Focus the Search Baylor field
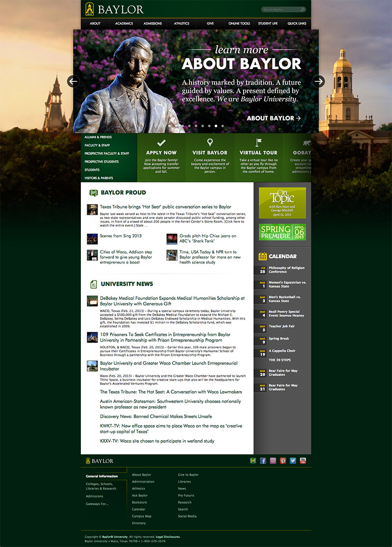Image resolution: width=392 pixels, height=547 pixels. click(284, 9)
